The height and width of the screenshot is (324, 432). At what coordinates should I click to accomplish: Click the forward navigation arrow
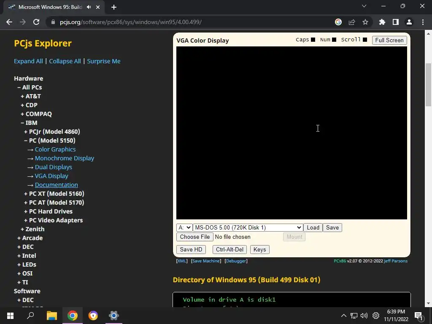coord(23,22)
